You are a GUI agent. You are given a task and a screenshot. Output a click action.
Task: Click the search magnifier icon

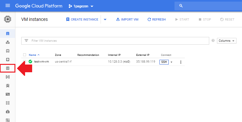pos(181,6)
